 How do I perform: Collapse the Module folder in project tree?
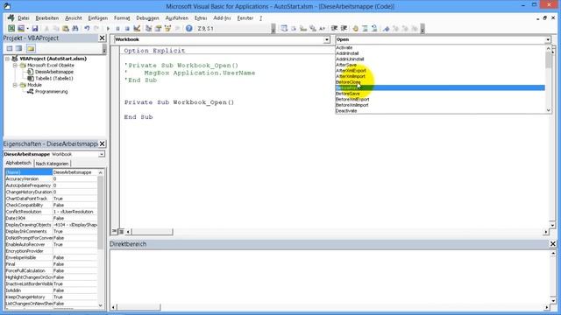point(15,85)
